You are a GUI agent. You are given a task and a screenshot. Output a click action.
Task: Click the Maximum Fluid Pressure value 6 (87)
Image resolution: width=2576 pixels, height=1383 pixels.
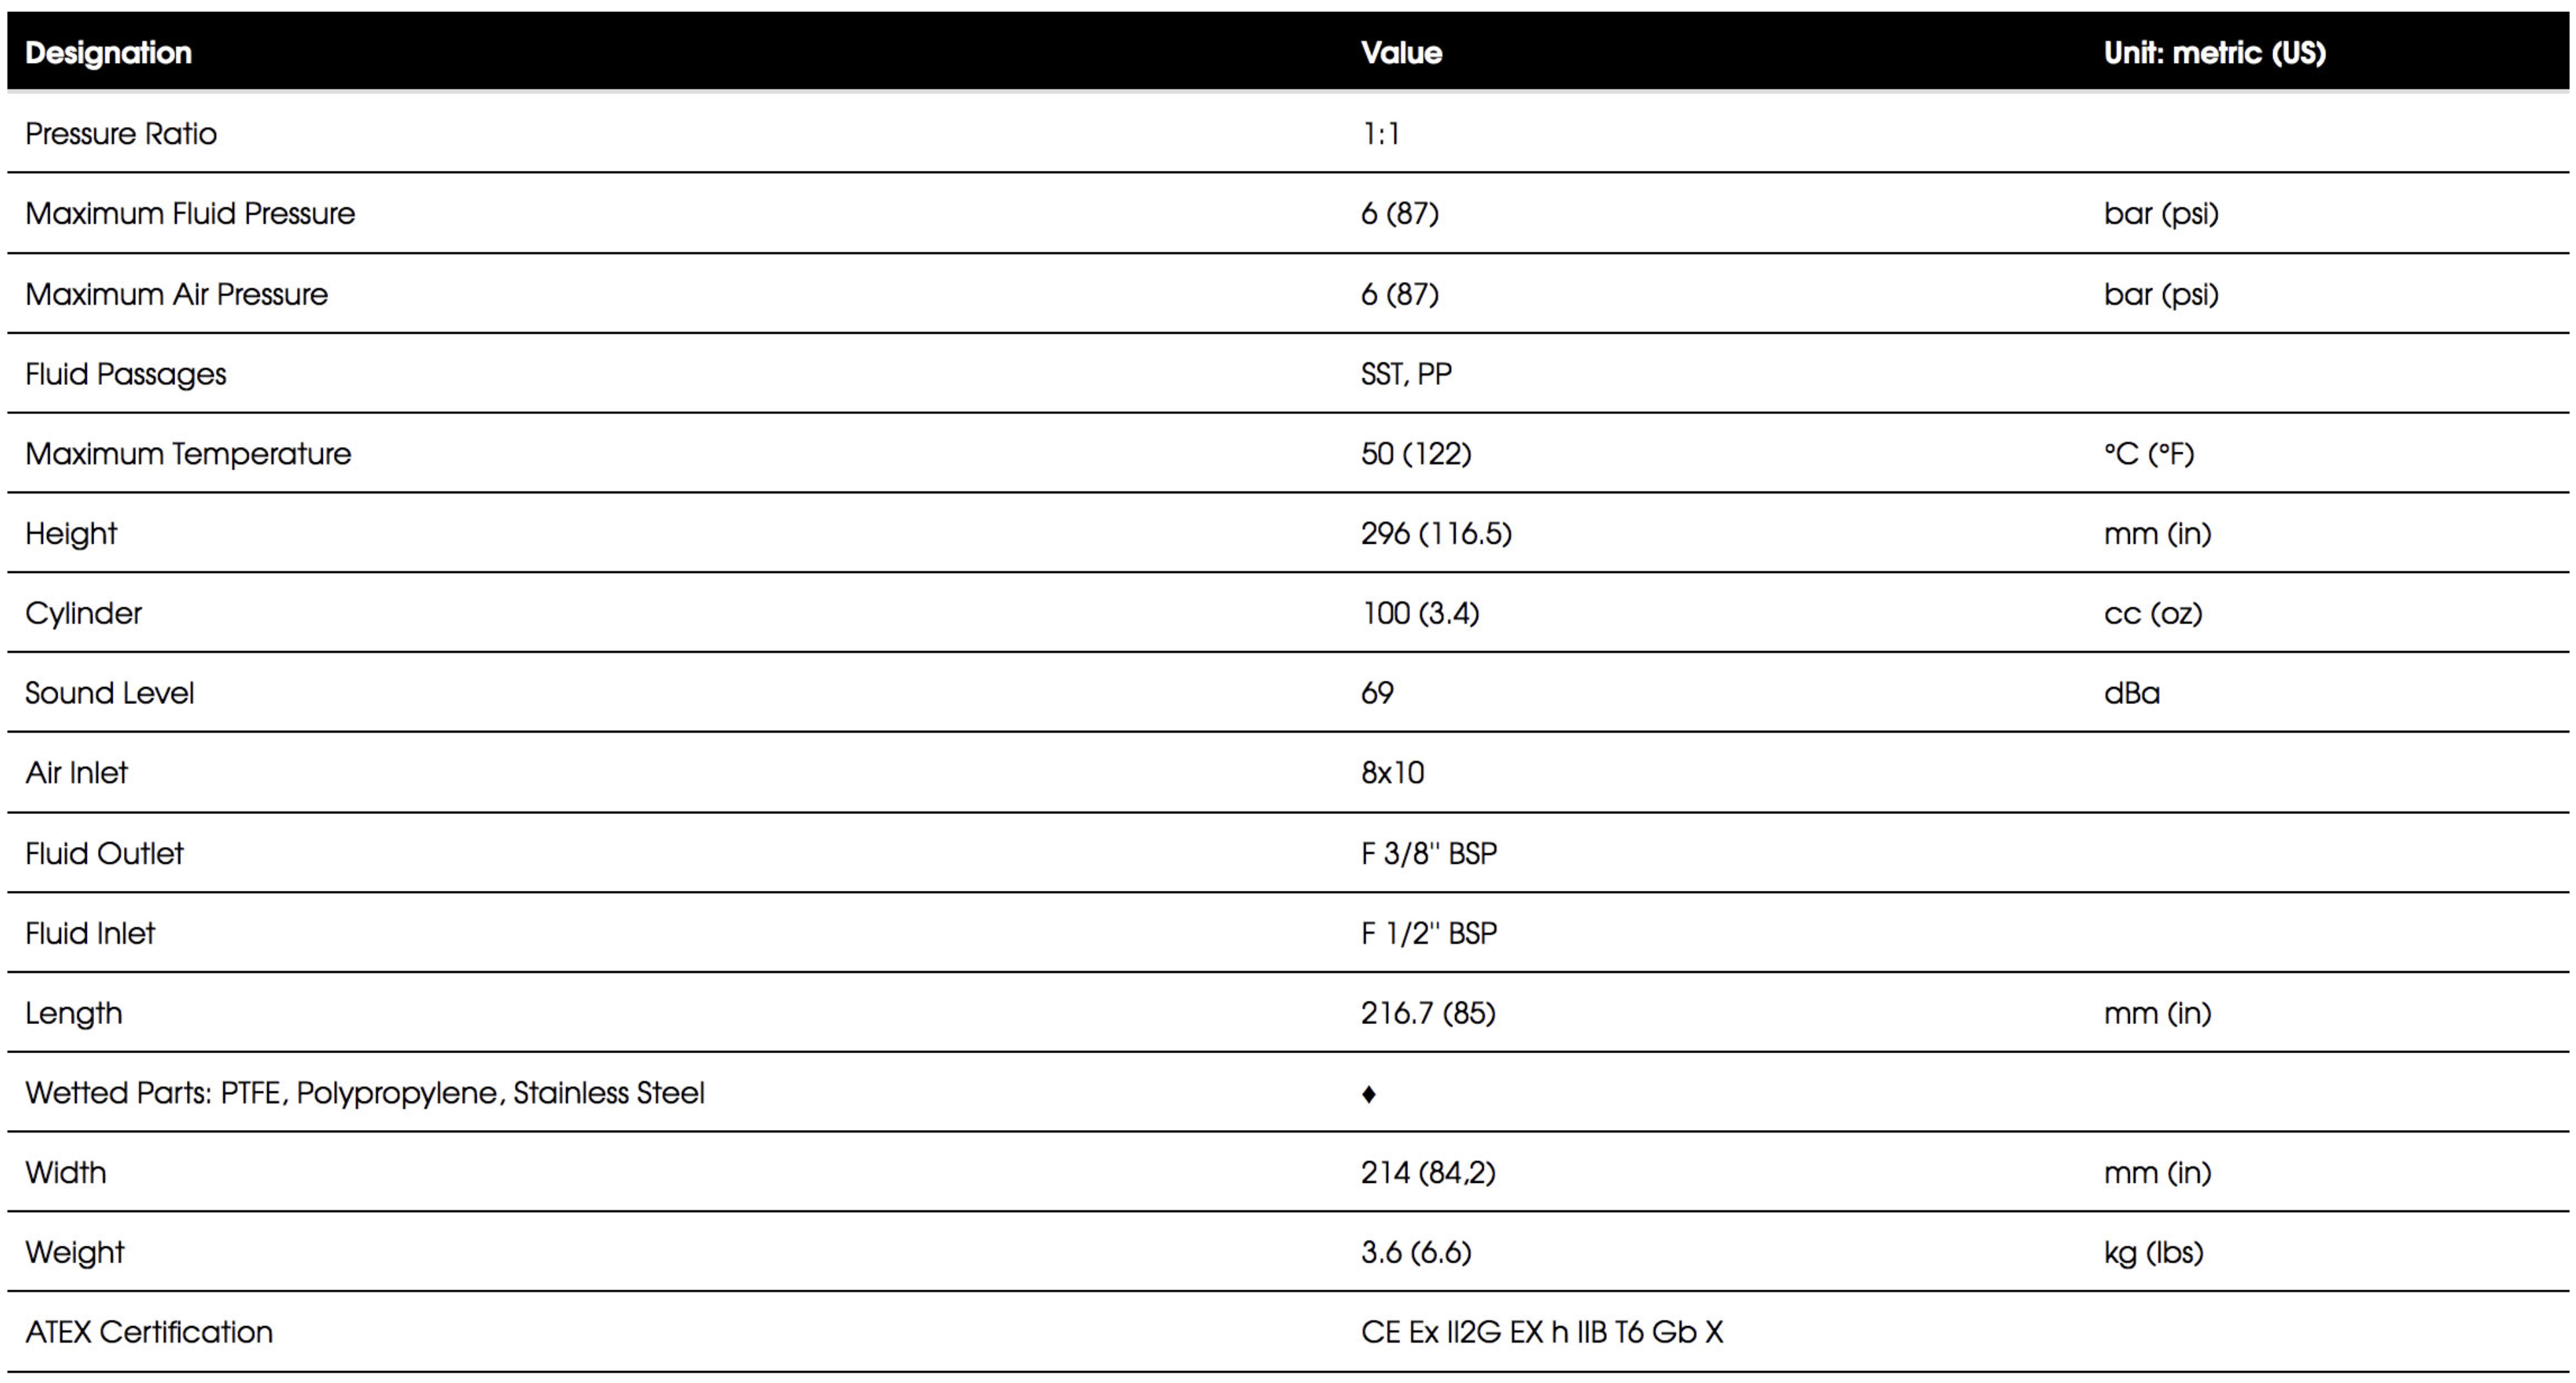coord(1399,214)
